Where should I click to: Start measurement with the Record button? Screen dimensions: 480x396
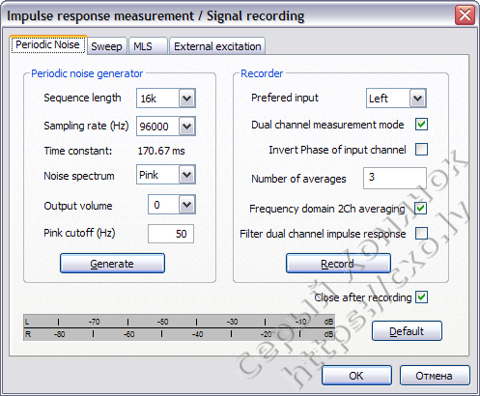pyautogui.click(x=338, y=264)
